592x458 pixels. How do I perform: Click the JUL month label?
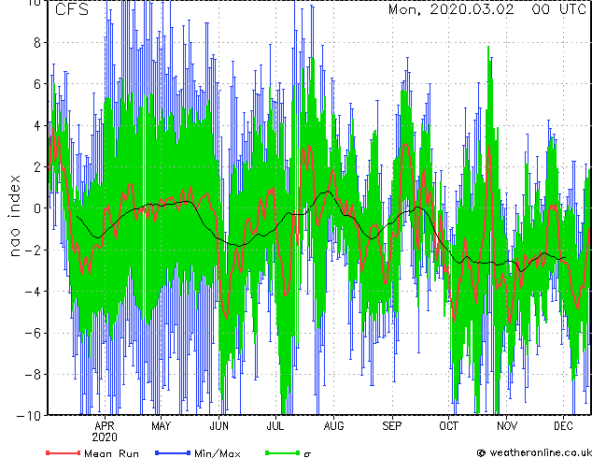tap(275, 426)
